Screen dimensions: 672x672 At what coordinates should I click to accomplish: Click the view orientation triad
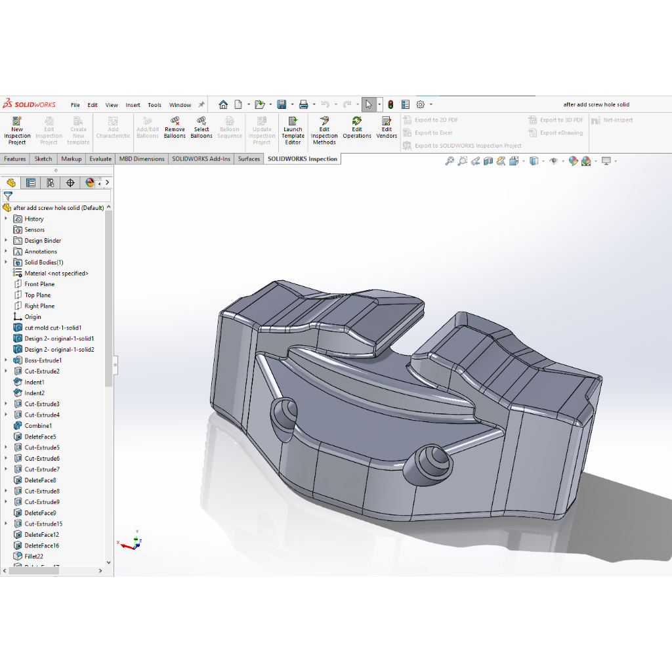[x=130, y=541]
